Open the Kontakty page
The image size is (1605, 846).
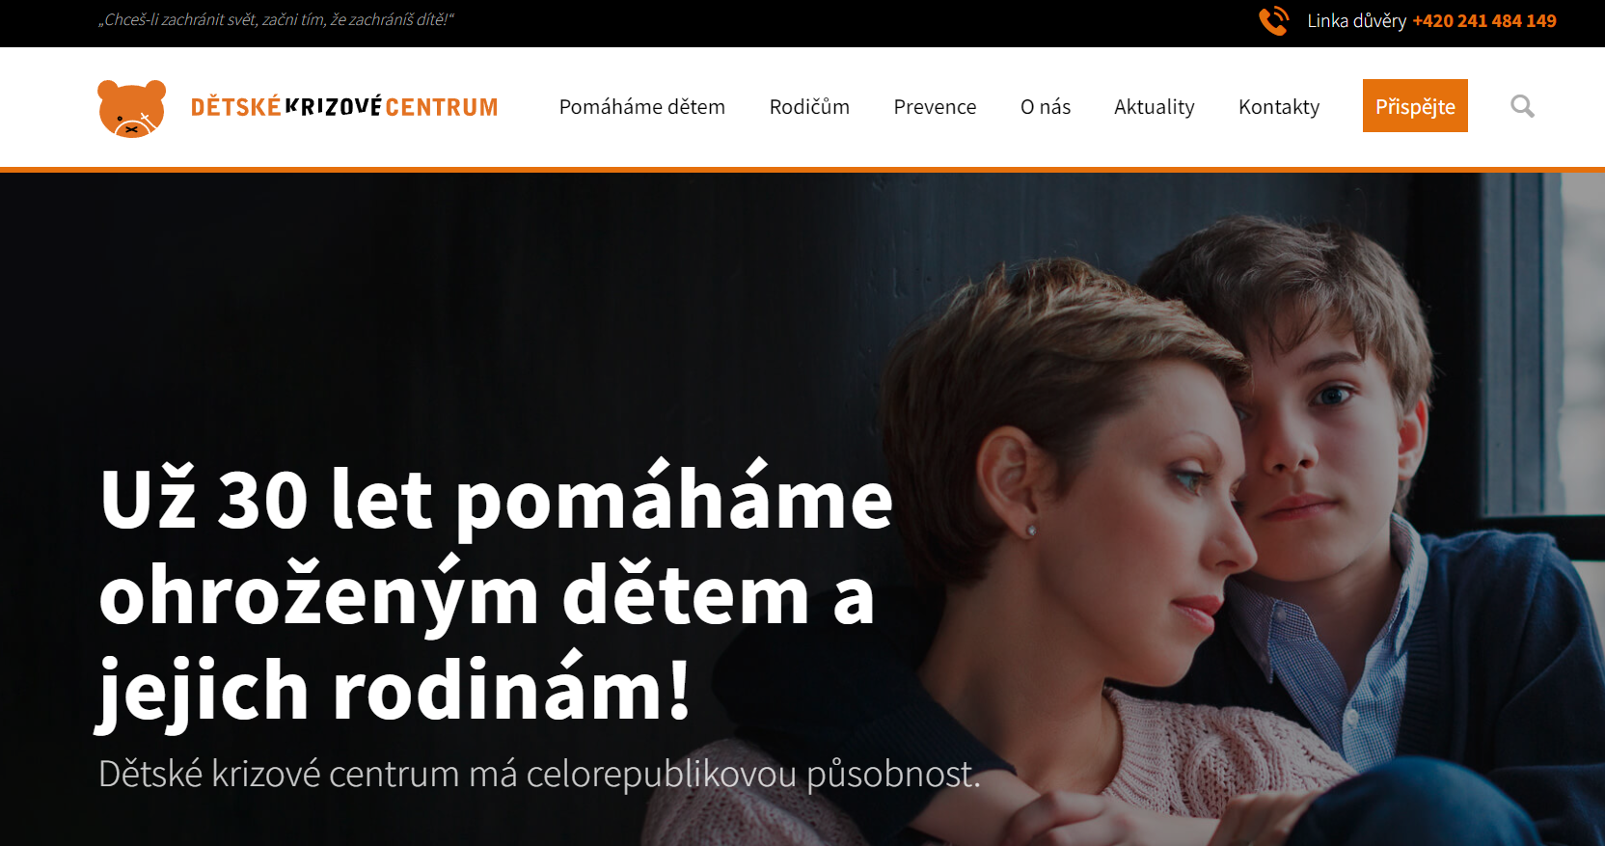(x=1279, y=106)
